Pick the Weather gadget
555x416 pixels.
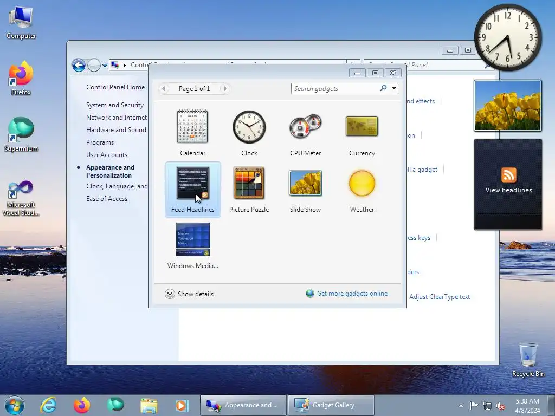pos(362,190)
